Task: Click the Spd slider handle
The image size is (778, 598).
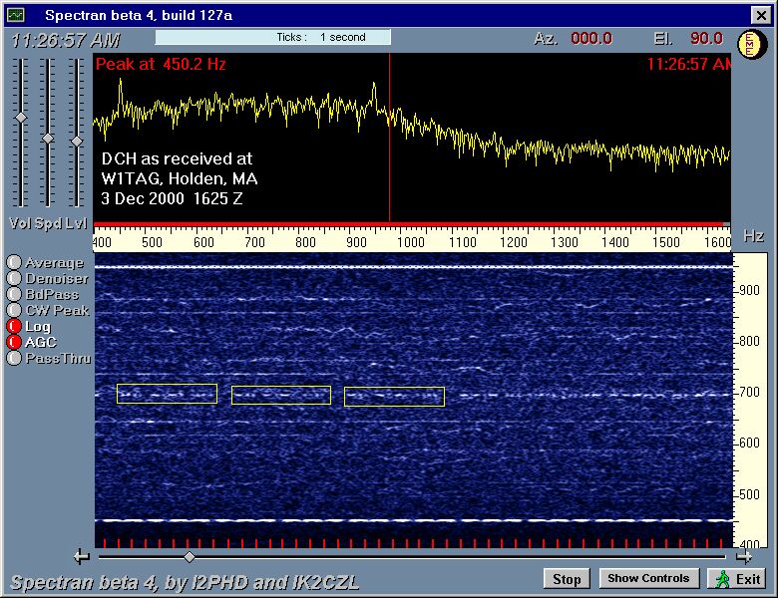Action: (x=48, y=139)
